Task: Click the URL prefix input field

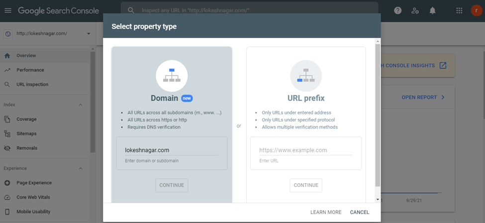Action: click(306, 150)
